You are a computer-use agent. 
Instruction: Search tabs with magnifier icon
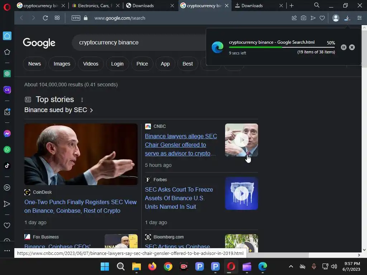pyautogui.click(x=317, y=5)
